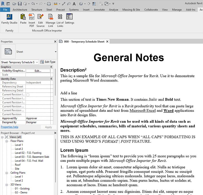This screenshot has height=195, width=203.
Task: Click the Insert PDF tool
Action: (32, 21)
